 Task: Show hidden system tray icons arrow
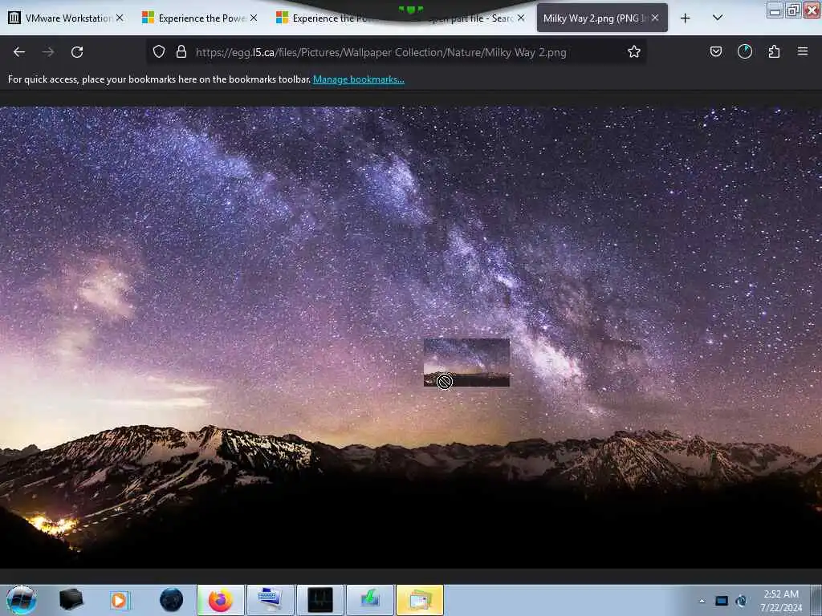pos(702,601)
